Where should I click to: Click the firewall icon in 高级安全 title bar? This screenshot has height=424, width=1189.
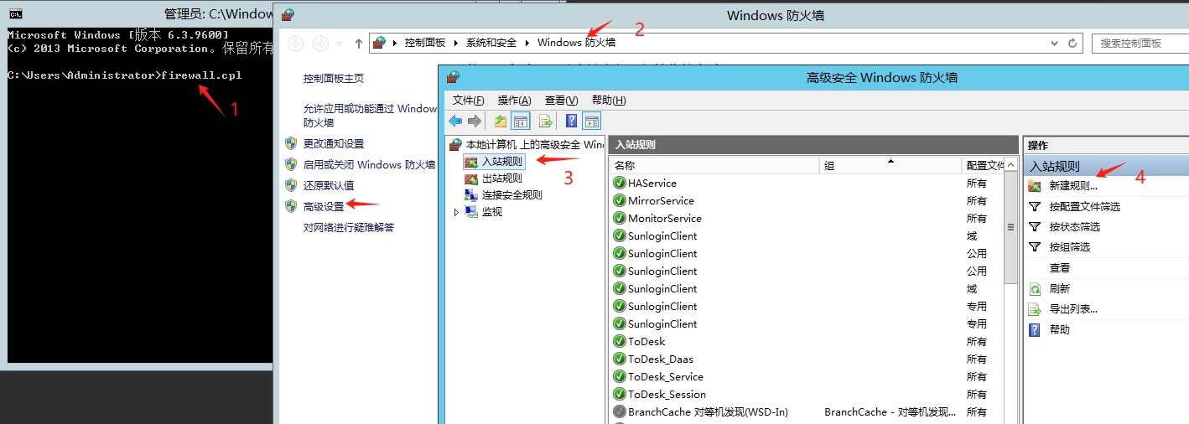point(453,77)
